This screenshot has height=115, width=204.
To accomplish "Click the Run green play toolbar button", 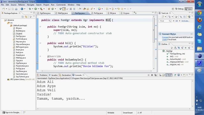I will [x=35, y=9].
